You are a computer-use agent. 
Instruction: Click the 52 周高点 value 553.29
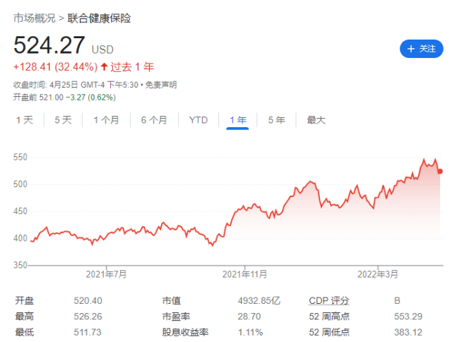coord(408,317)
